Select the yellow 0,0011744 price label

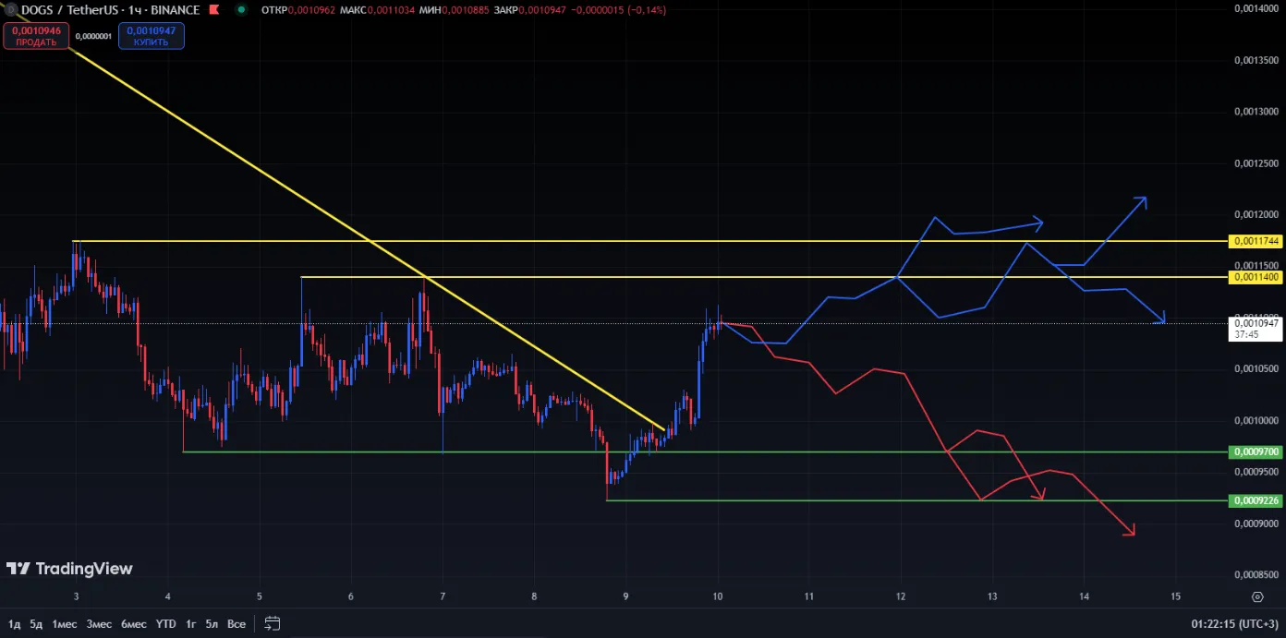1255,241
